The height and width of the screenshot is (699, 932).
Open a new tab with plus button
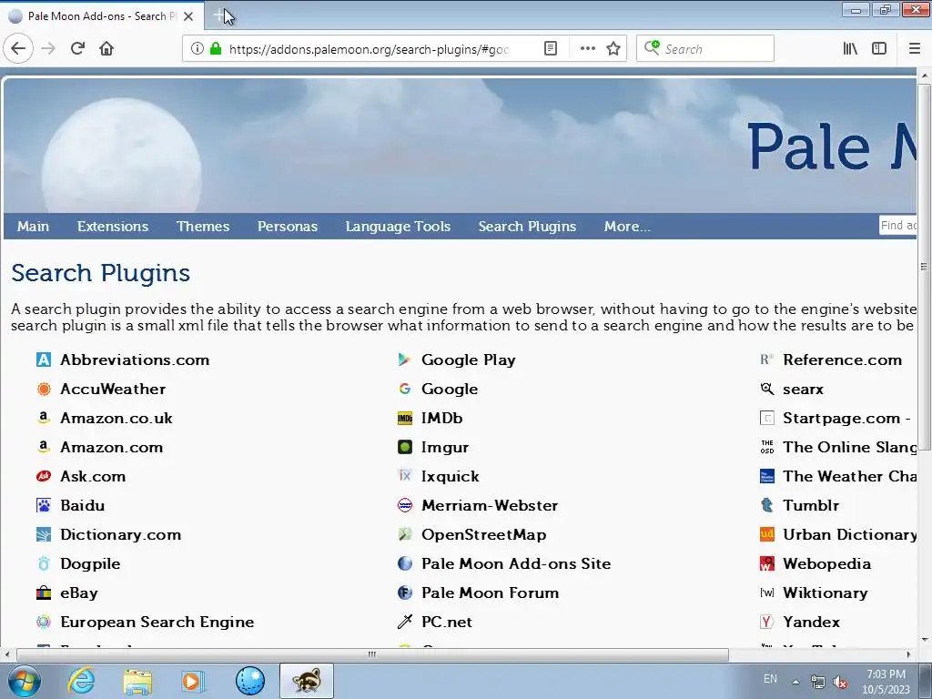tap(220, 16)
